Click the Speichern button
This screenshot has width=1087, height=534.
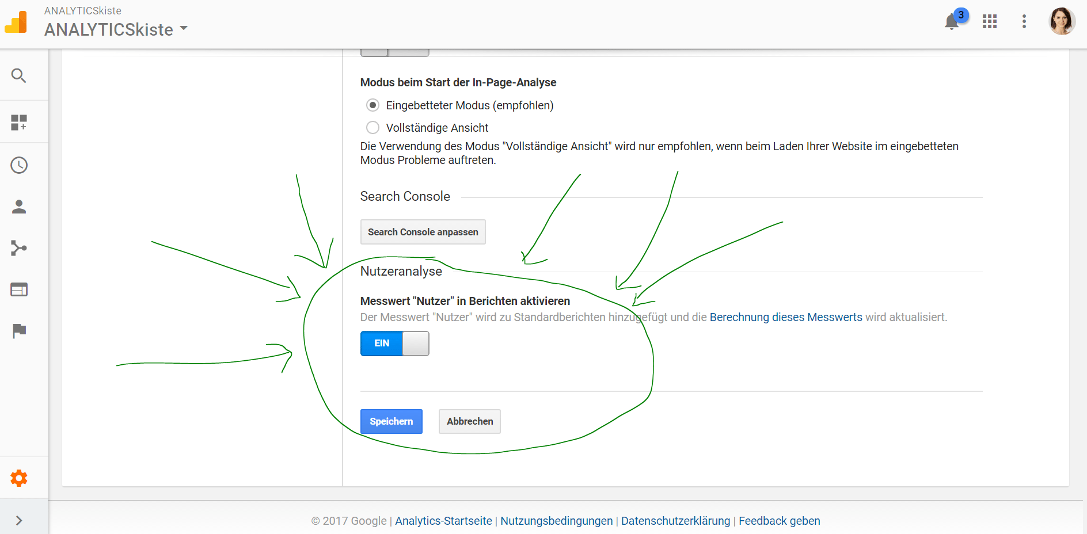point(392,422)
